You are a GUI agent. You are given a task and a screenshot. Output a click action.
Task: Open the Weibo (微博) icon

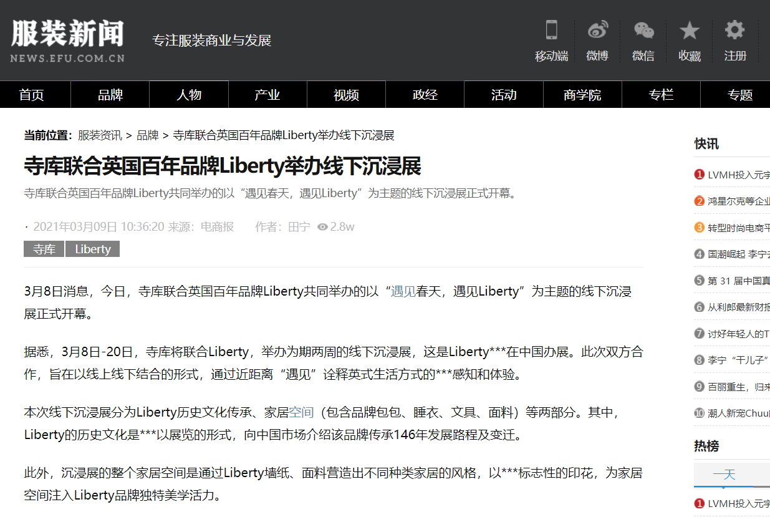tap(597, 30)
